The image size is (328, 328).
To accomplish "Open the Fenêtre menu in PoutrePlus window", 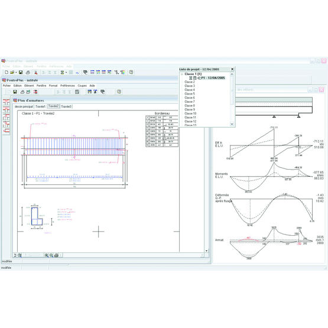I will [41, 86].
